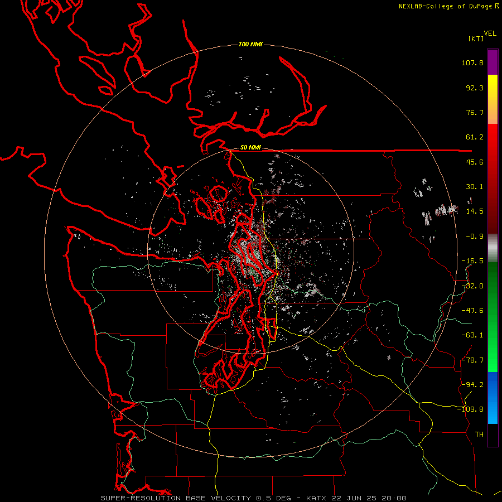Click the yellow-orange segment of the color bar

click(493, 100)
